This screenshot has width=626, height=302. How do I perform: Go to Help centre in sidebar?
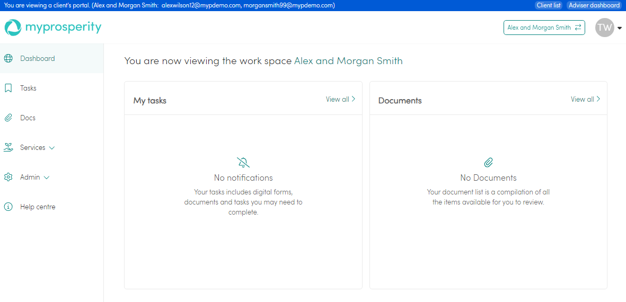pos(38,207)
